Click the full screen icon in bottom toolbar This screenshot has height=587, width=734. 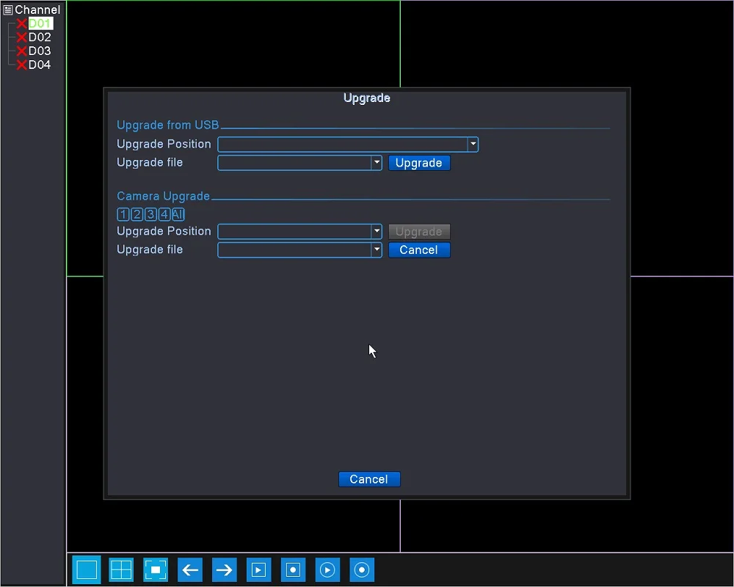click(x=156, y=569)
